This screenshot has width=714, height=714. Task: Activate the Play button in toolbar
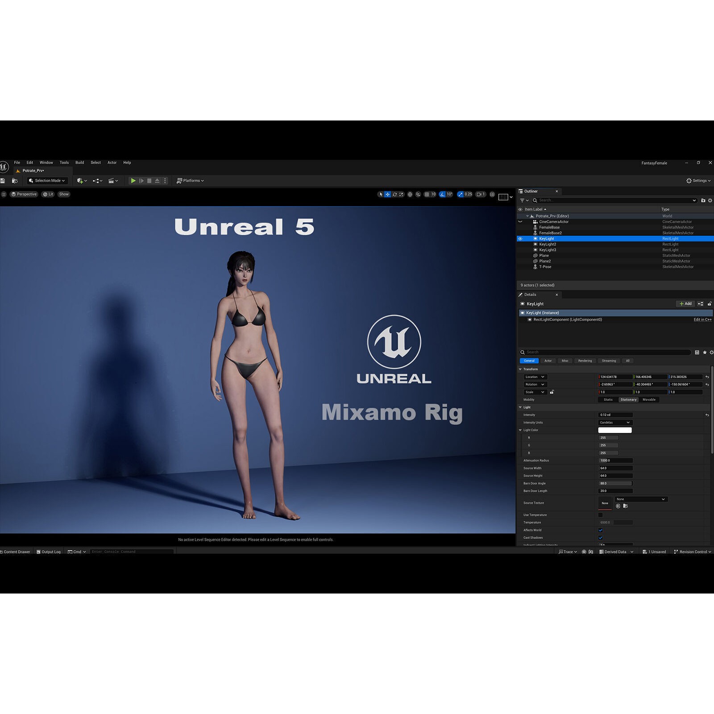tap(134, 181)
